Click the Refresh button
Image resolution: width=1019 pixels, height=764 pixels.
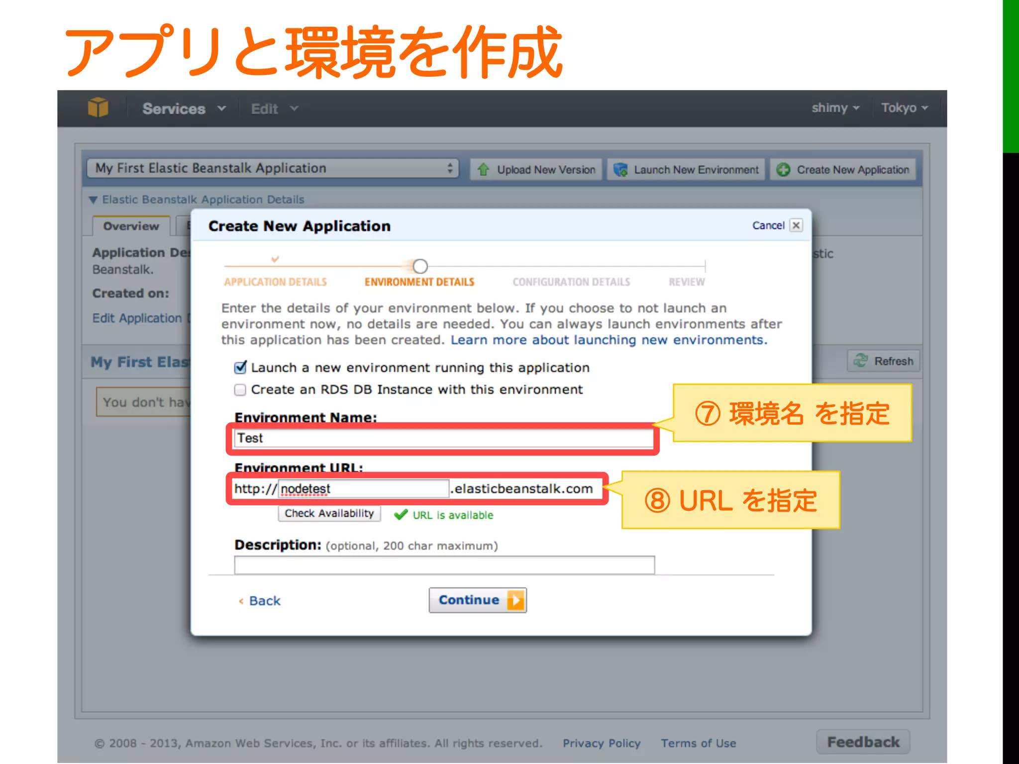point(884,361)
